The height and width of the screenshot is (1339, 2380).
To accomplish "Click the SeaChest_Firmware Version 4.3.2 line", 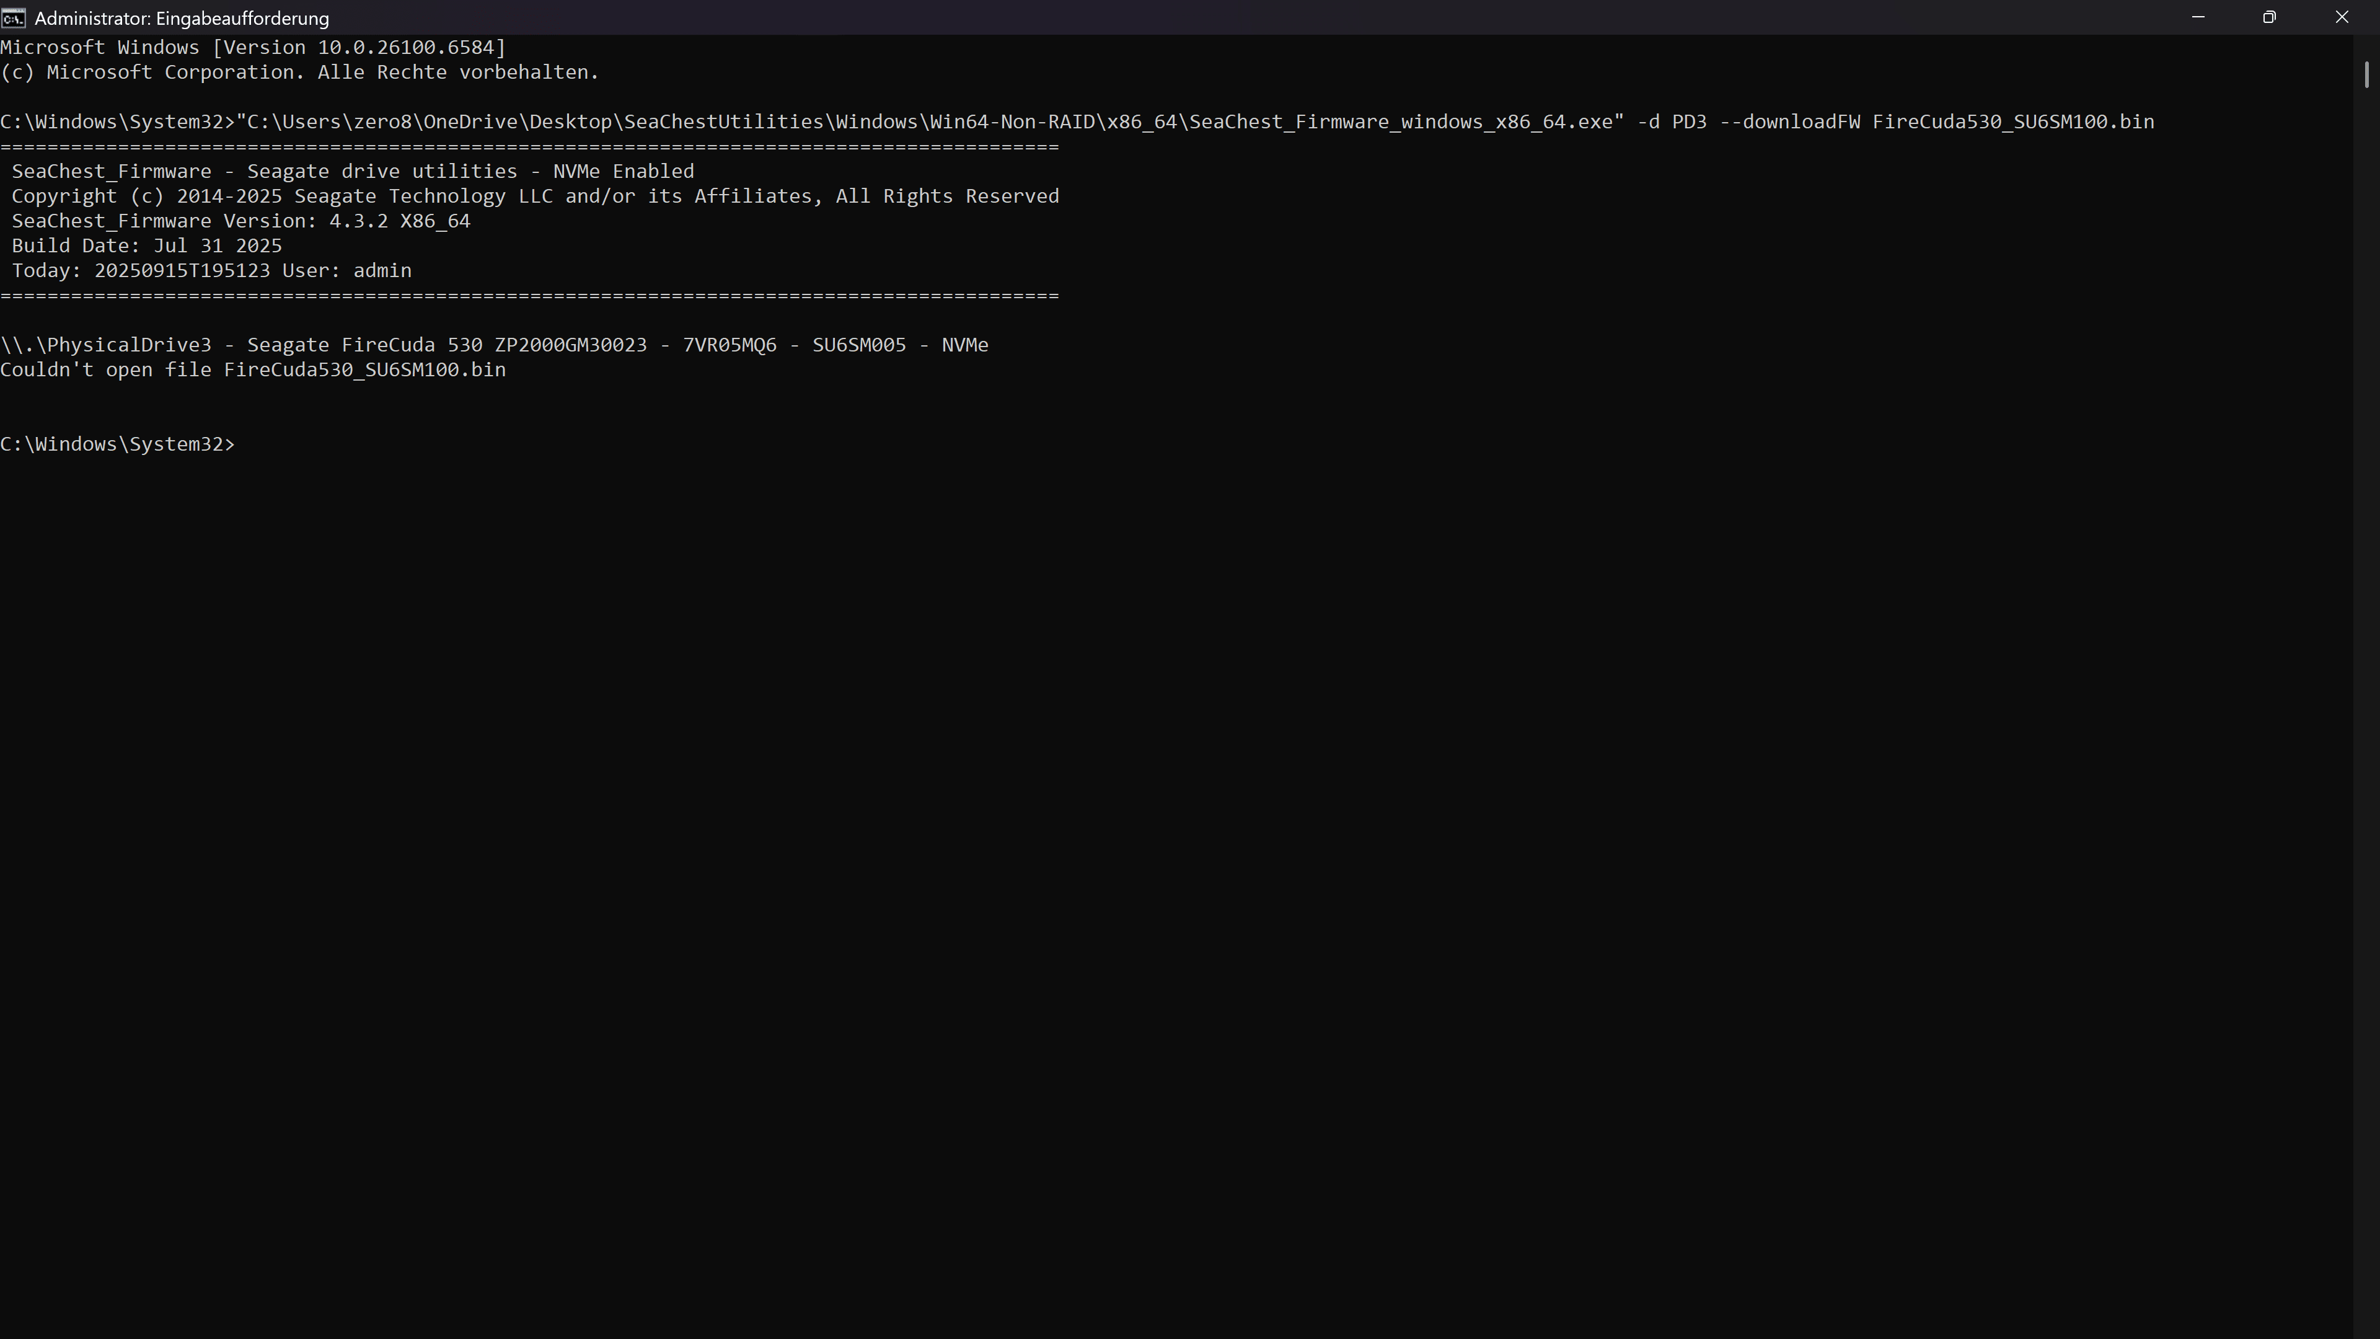I will pos(241,222).
